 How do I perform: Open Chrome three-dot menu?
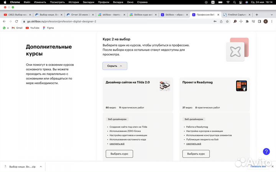coord(272,21)
